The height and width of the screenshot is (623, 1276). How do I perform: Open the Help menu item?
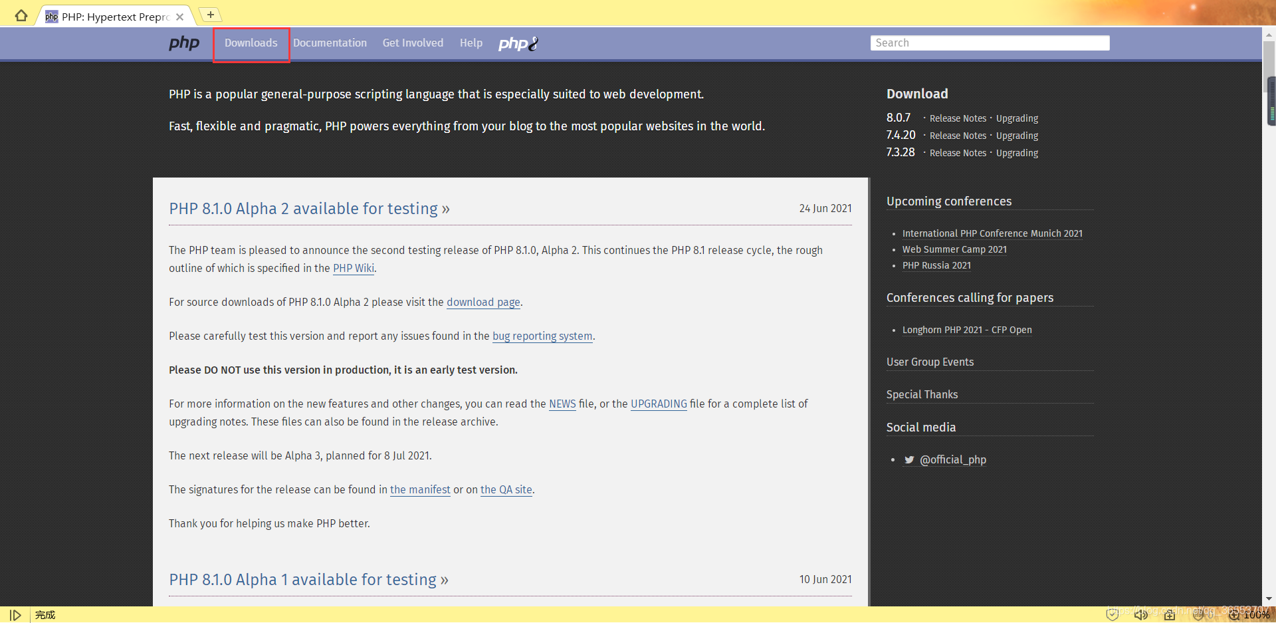(471, 43)
